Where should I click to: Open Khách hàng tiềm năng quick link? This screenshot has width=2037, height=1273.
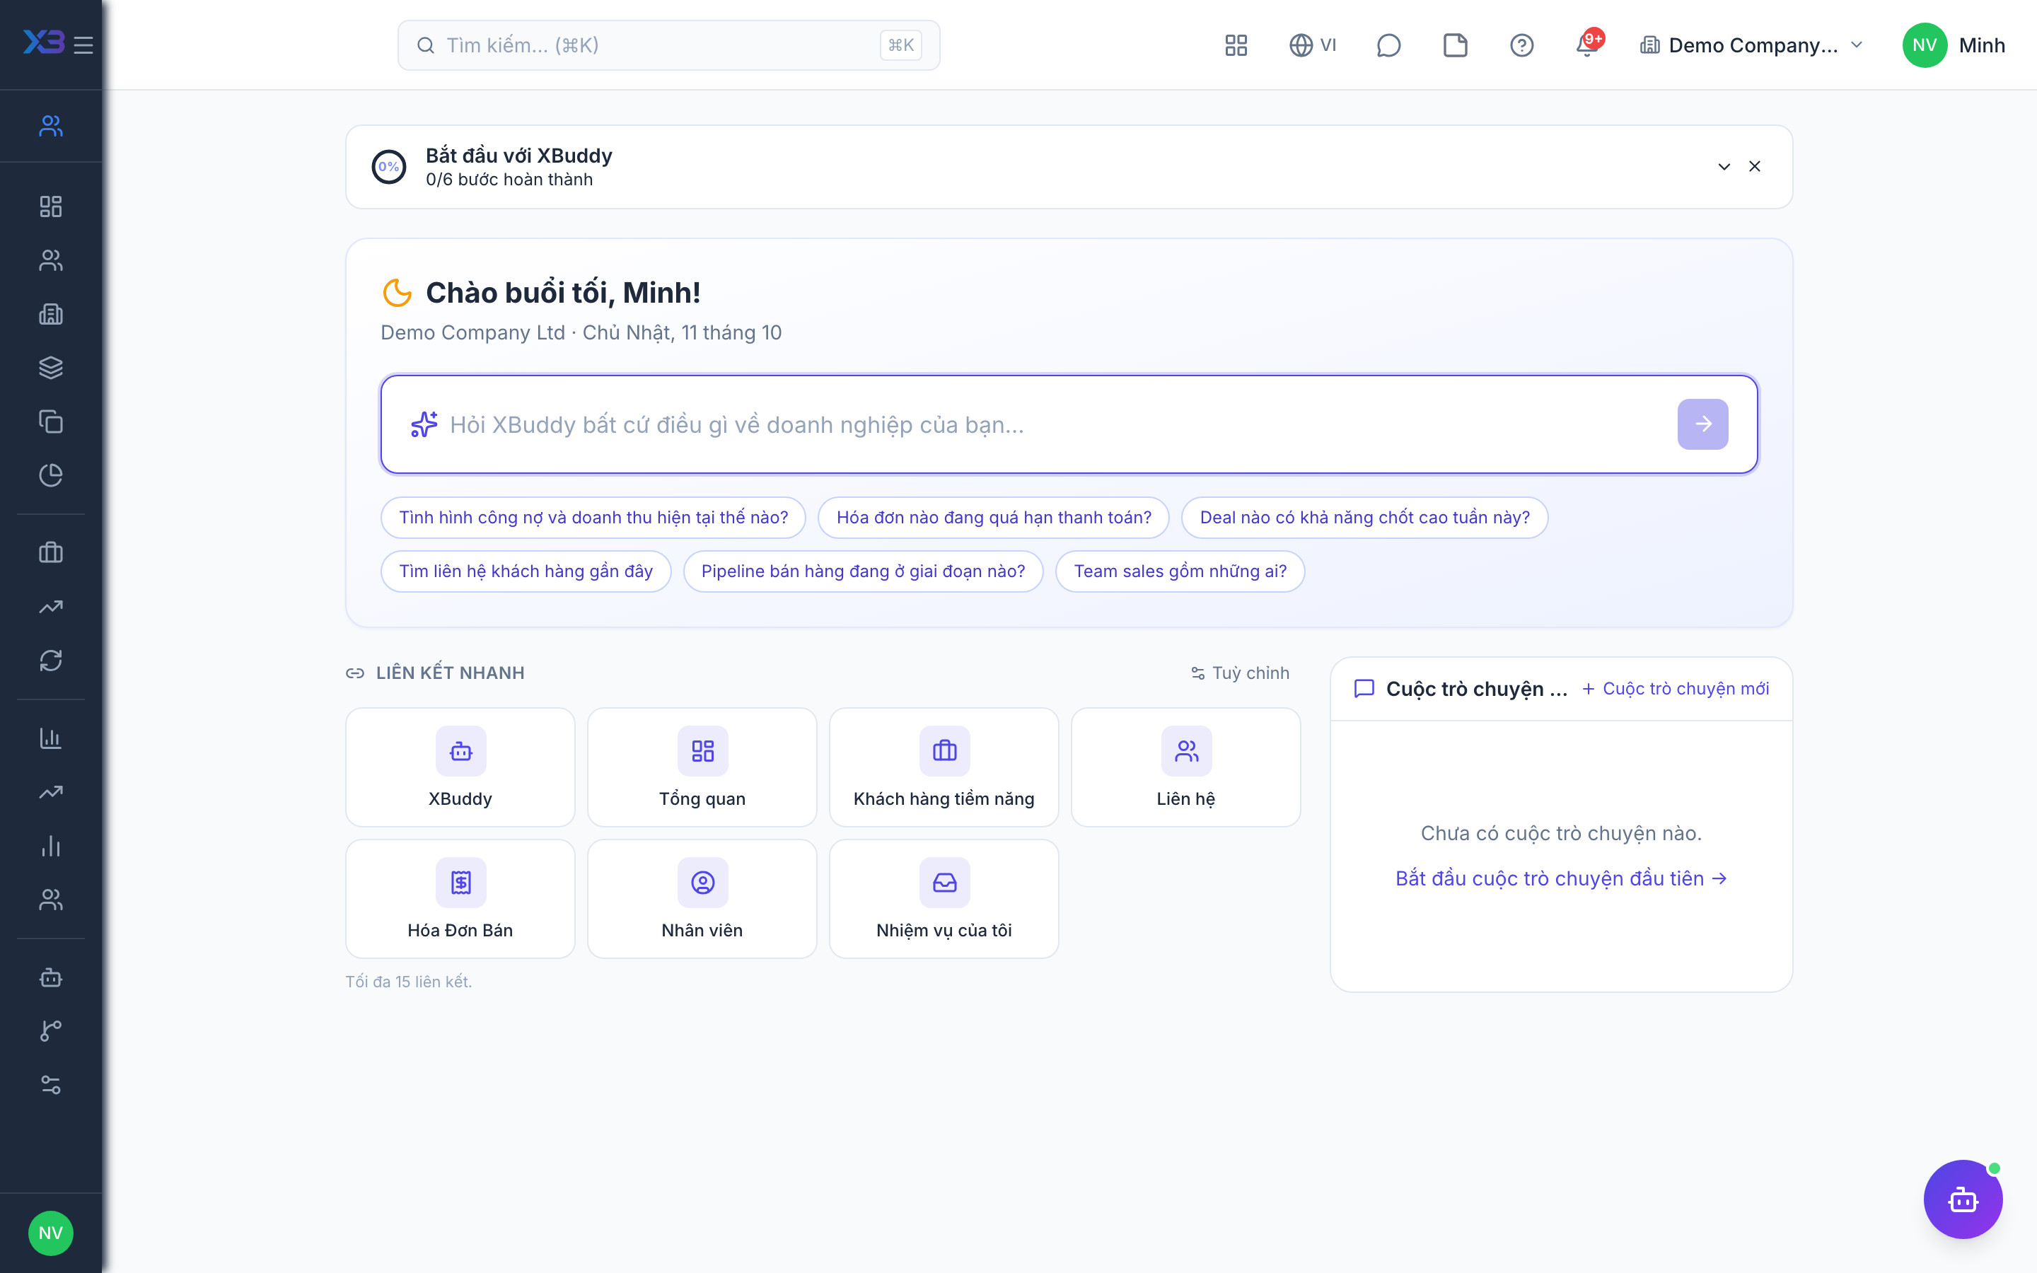(x=944, y=767)
